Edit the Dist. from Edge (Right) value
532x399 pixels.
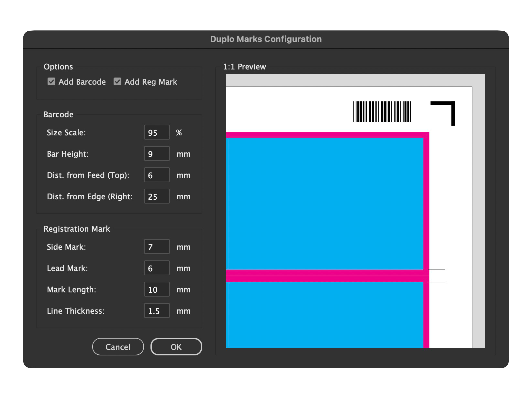click(x=157, y=196)
